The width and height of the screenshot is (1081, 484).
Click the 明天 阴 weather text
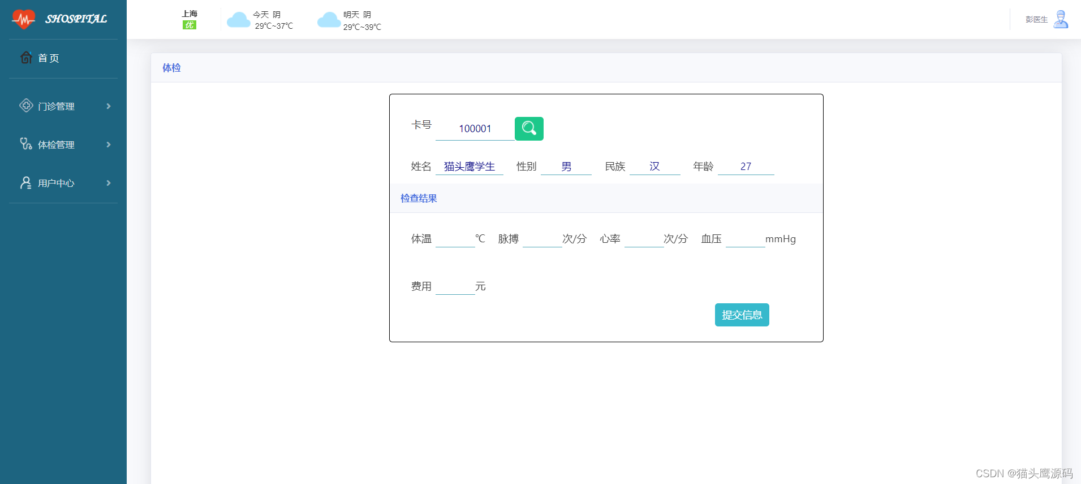tap(357, 15)
